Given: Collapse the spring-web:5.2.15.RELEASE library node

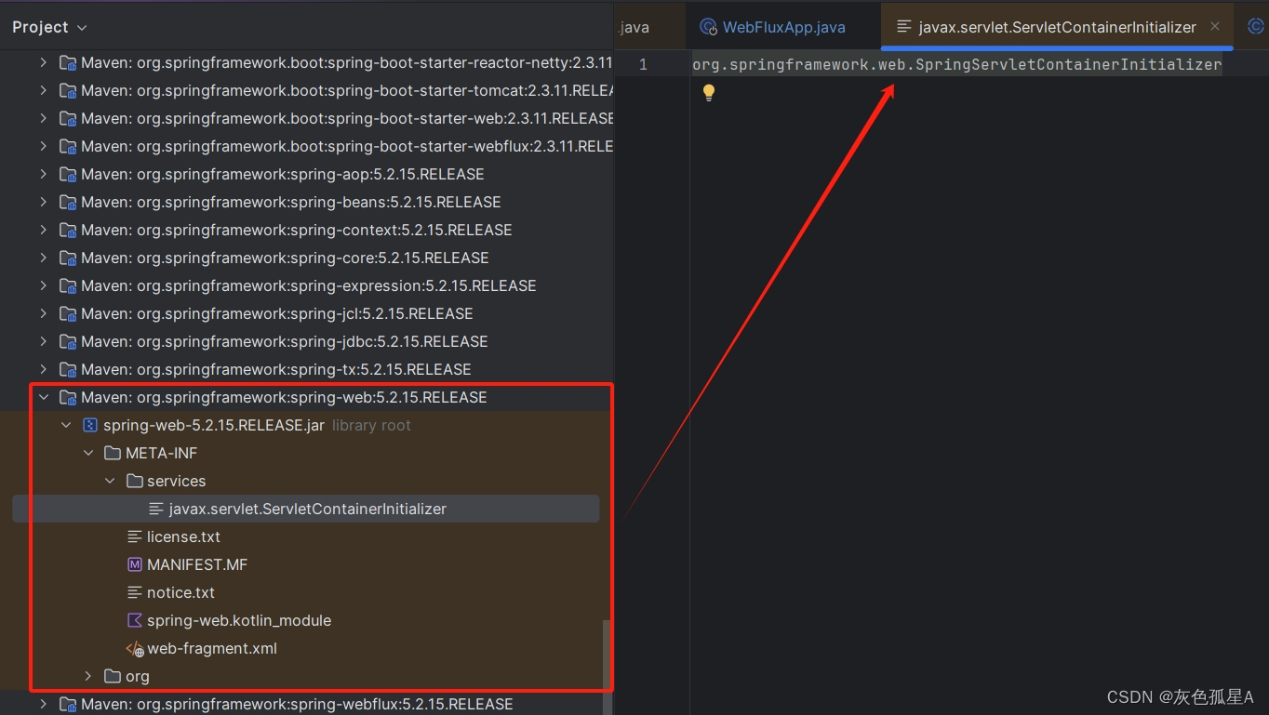Looking at the screenshot, I should click(x=43, y=397).
